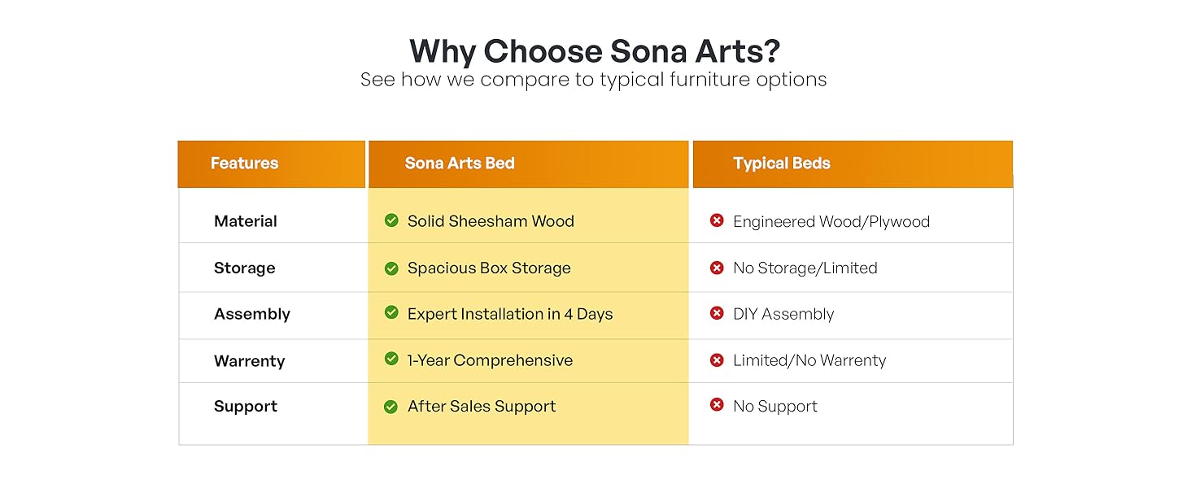Screen dimensions: 1191x488
Task: Click the Why Choose Sona Arts heading
Action: point(594,51)
